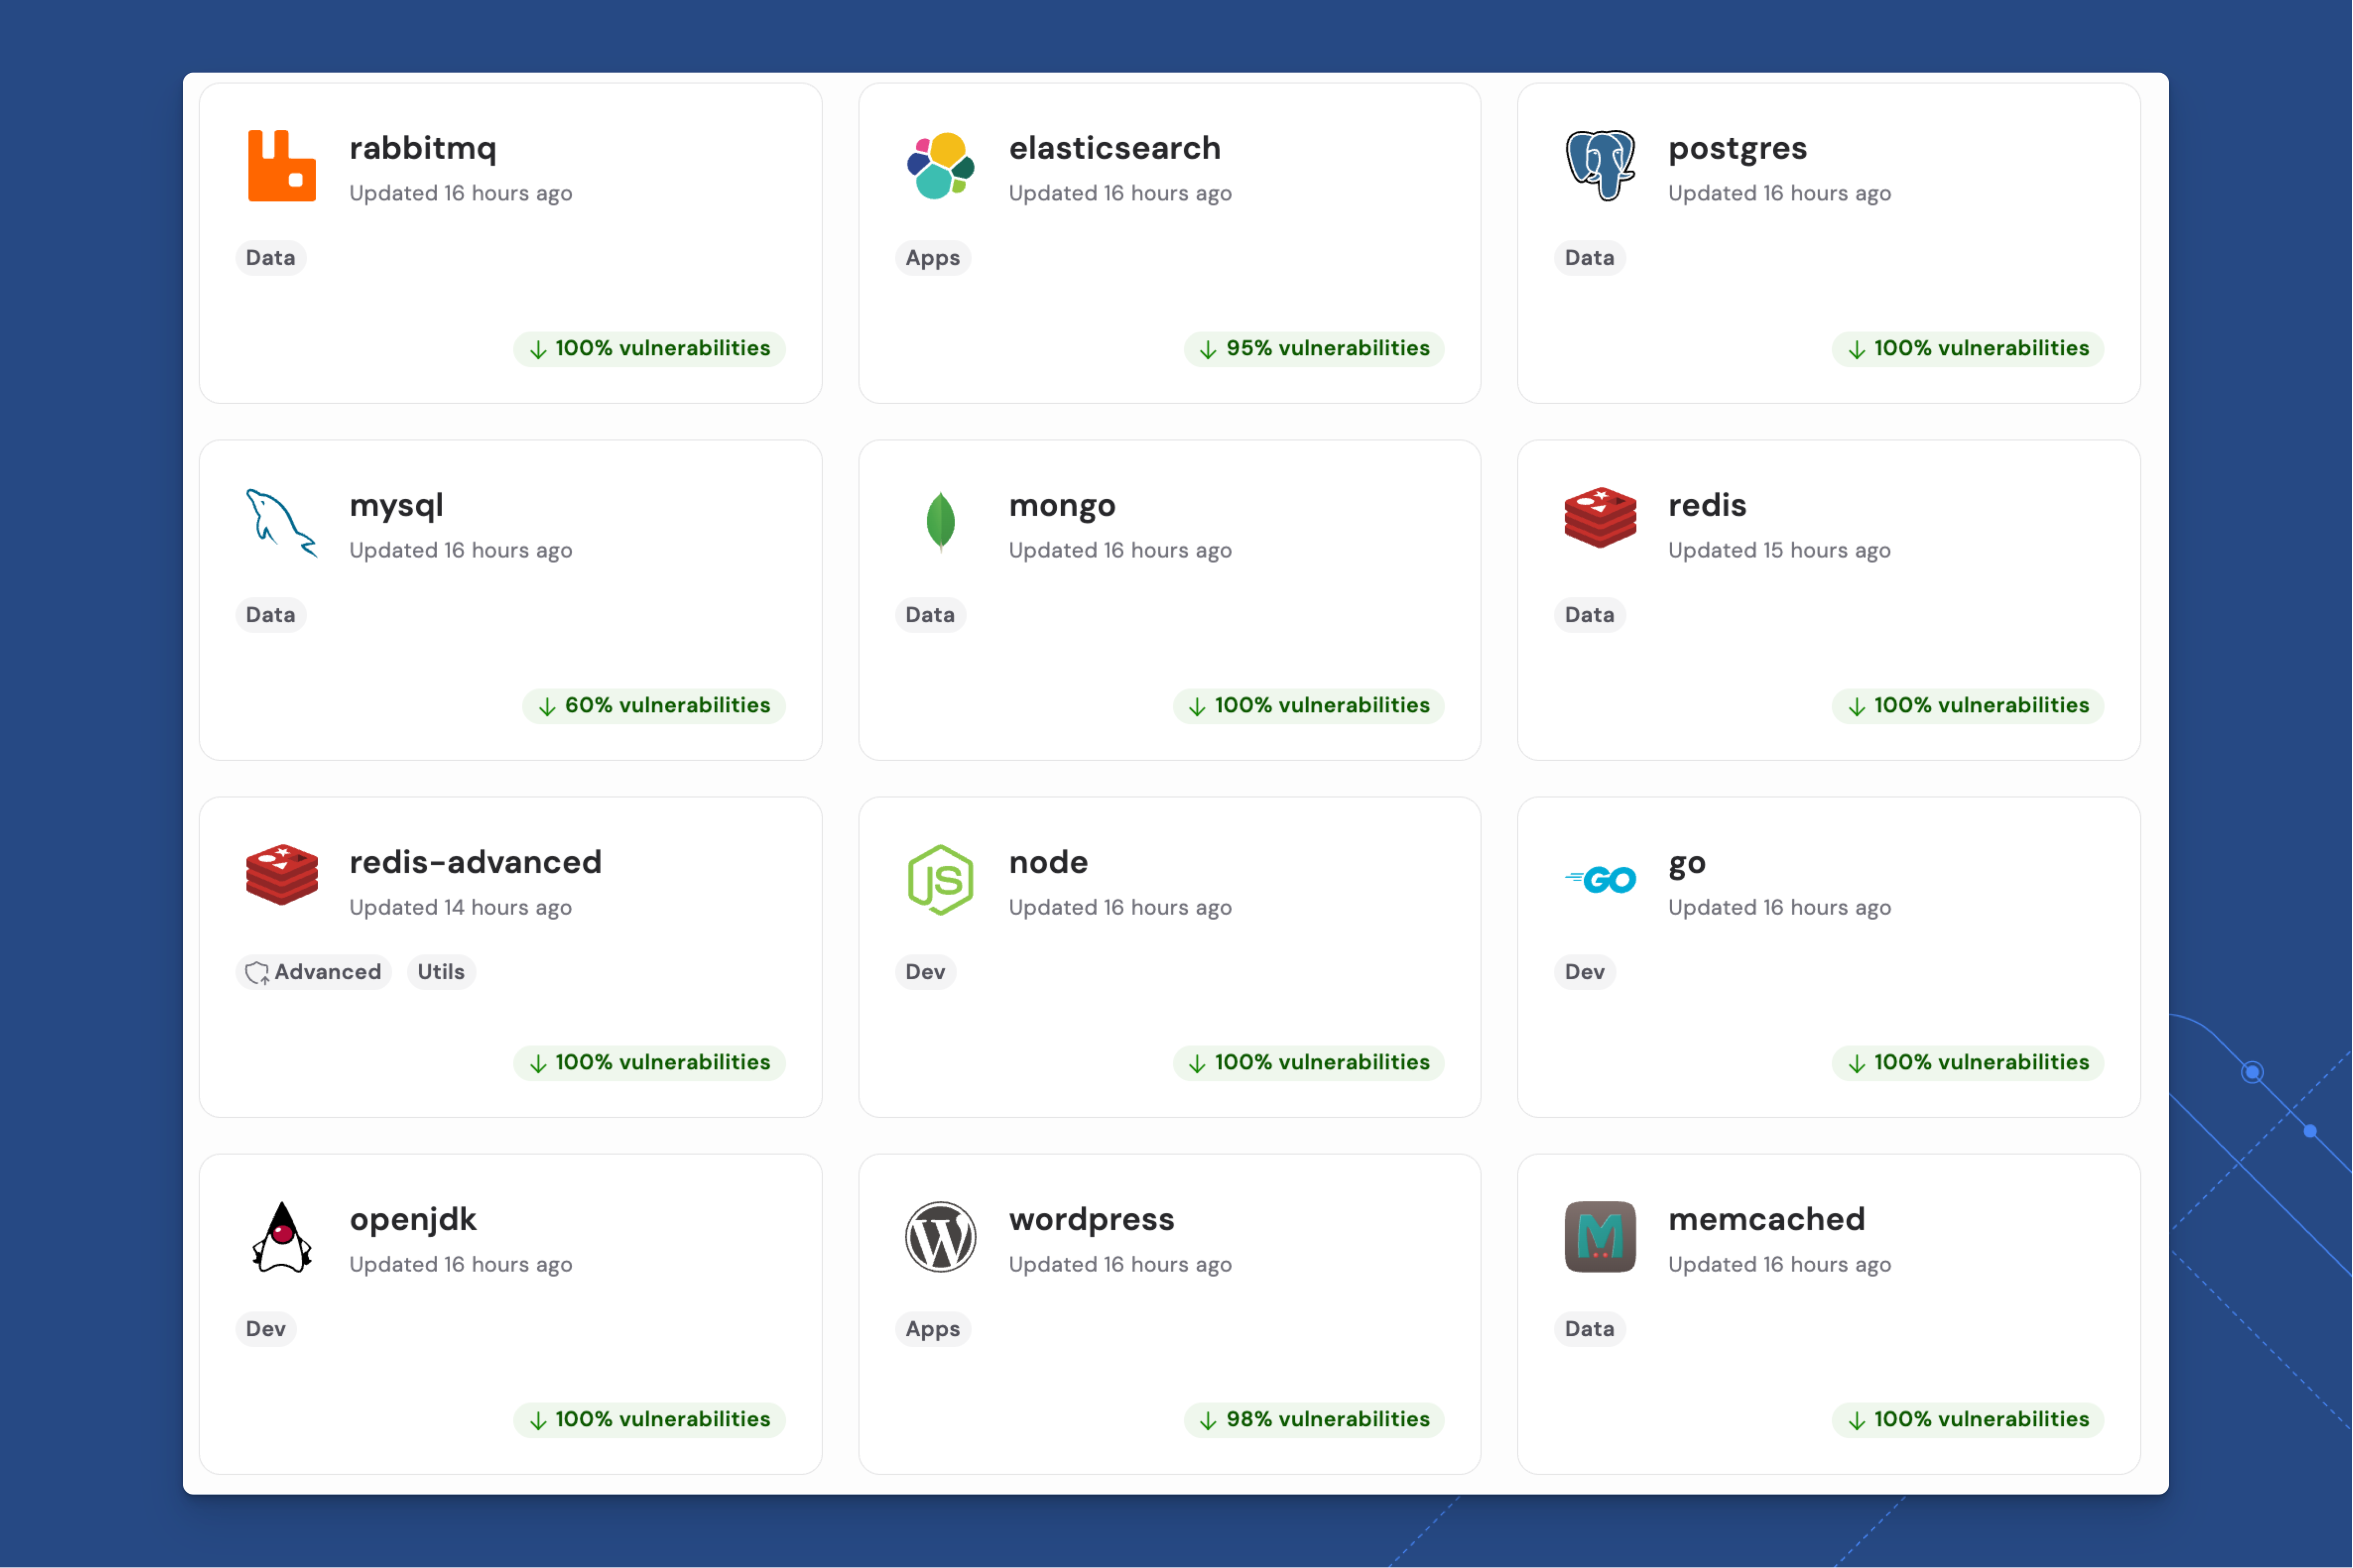The image size is (2353, 1568).
Task: Click the shield icon on the Advanced badge
Action: point(257,971)
